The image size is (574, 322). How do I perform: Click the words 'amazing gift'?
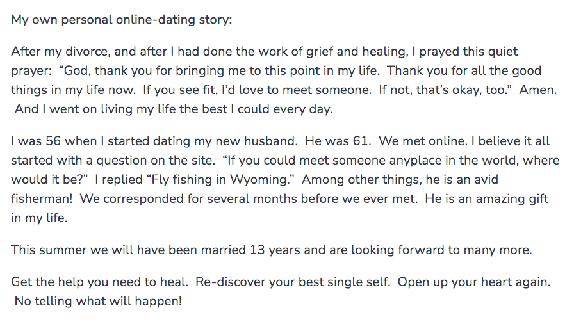tap(512, 198)
